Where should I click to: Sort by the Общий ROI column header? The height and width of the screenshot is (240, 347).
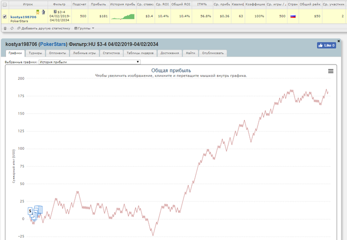[181, 4]
